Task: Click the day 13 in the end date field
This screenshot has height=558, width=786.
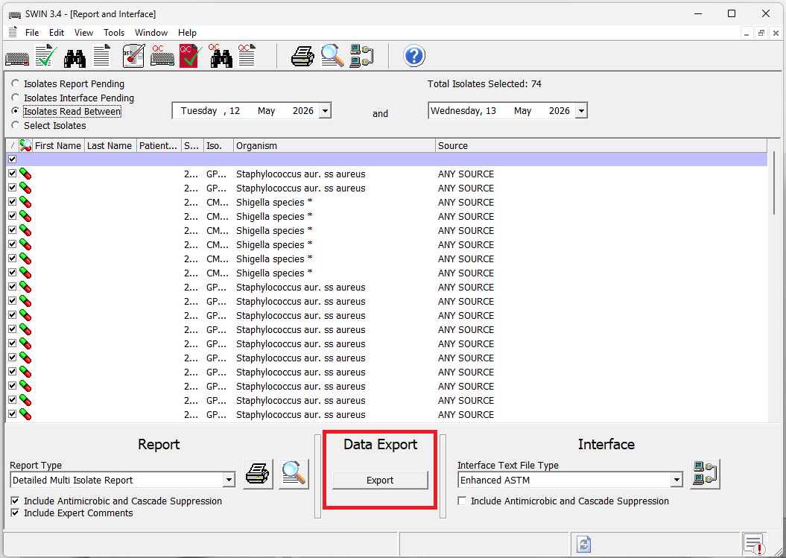Action: 491,111
